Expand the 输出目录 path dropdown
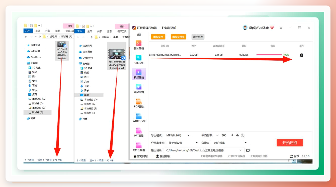Image resolution: width=336 pixels, height=187 pixels. tap(241, 150)
